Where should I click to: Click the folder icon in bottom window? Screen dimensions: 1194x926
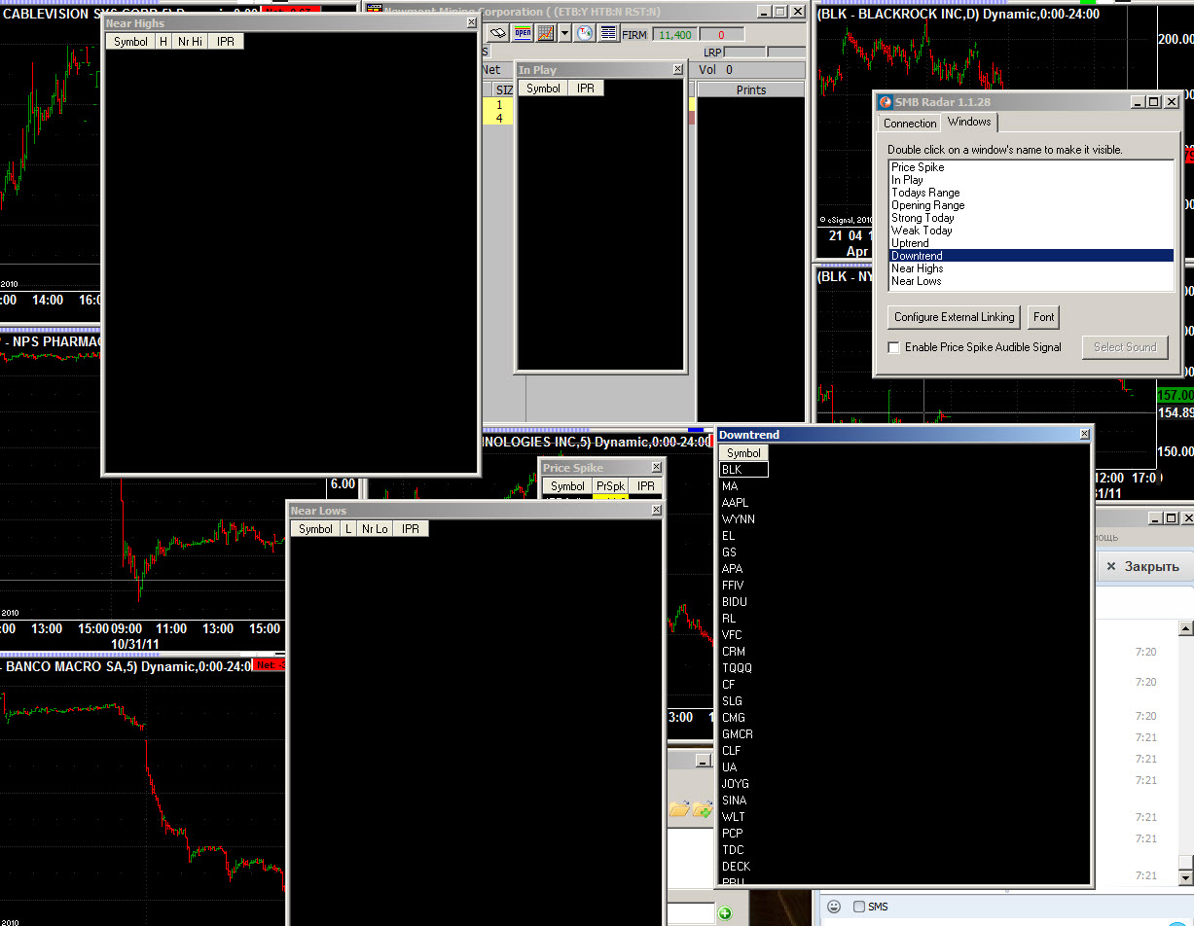coord(677,808)
